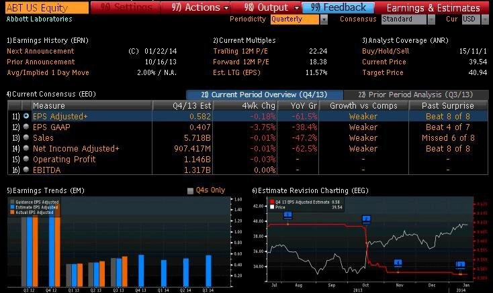Click the EPS GAAP 'Beat 4 of 7' cell
This screenshot has width=493, height=293.
pyautogui.click(x=448, y=127)
